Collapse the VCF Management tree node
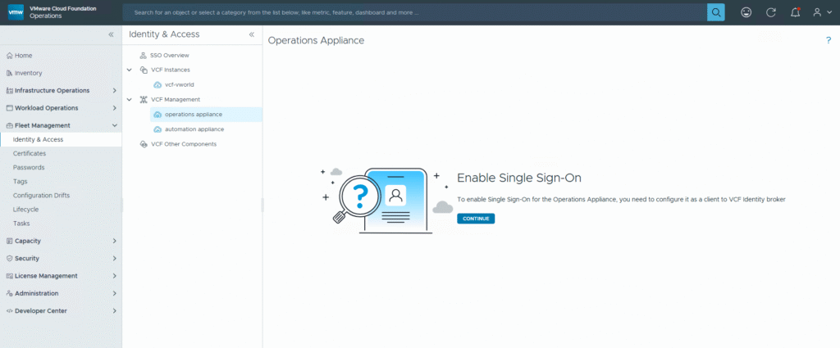This screenshot has height=348, width=840. pos(130,99)
